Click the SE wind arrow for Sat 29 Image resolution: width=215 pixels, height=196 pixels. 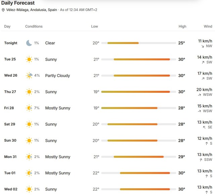coord(204,127)
